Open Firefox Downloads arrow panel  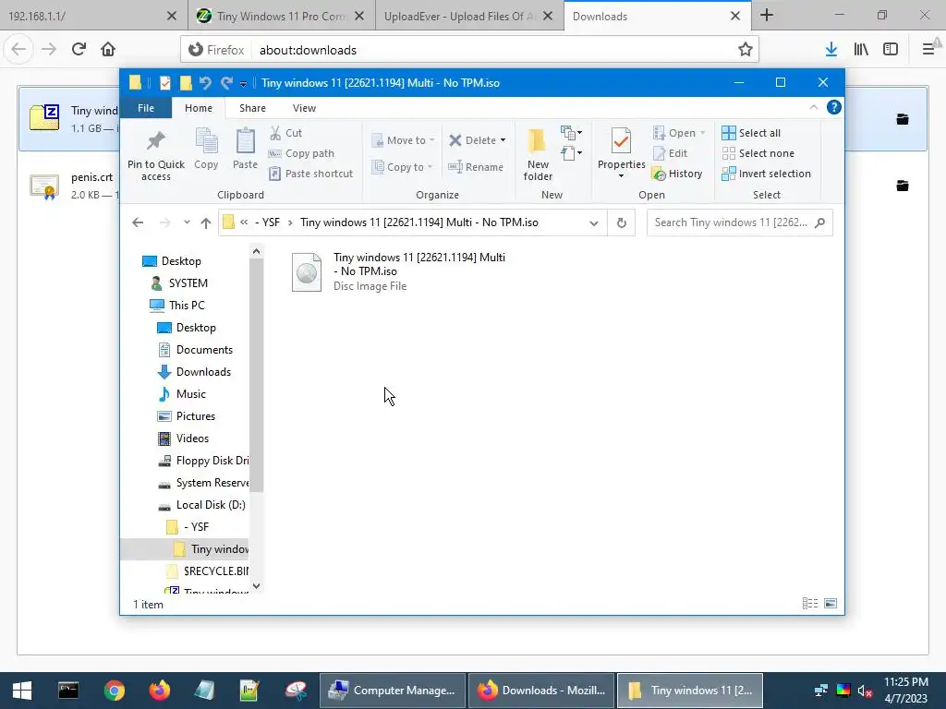click(831, 50)
